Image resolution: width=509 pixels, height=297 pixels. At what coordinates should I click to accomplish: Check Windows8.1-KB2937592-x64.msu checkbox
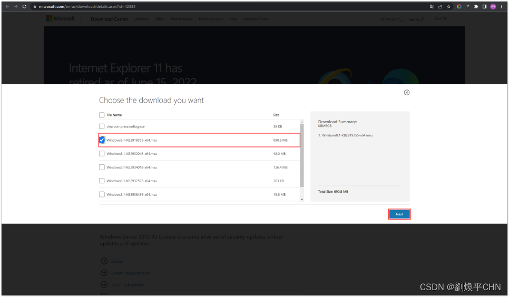coord(102,181)
